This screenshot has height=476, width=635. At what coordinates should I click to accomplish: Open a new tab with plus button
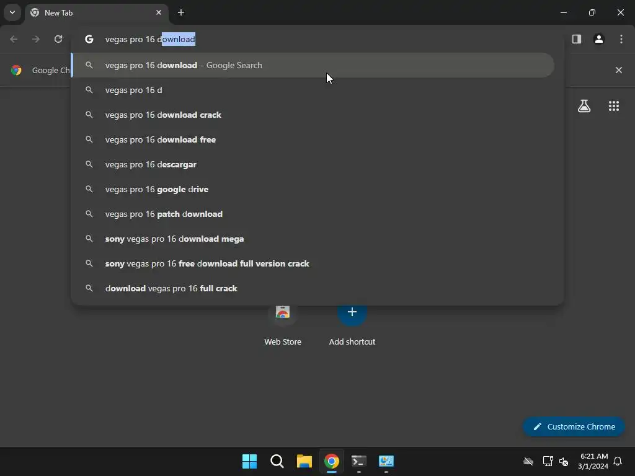(x=181, y=12)
